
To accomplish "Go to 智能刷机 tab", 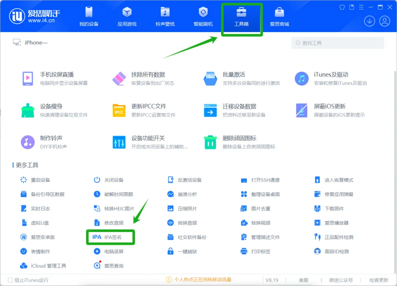I will [203, 17].
